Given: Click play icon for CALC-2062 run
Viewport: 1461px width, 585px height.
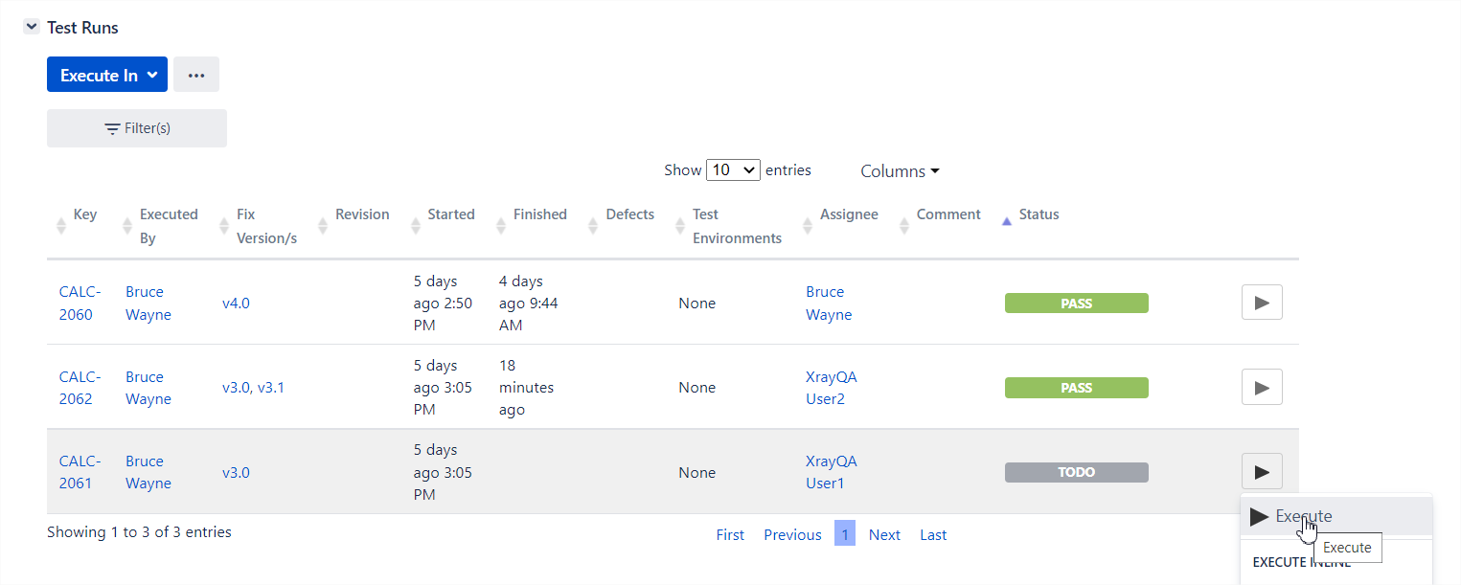Looking at the screenshot, I should 1262,388.
